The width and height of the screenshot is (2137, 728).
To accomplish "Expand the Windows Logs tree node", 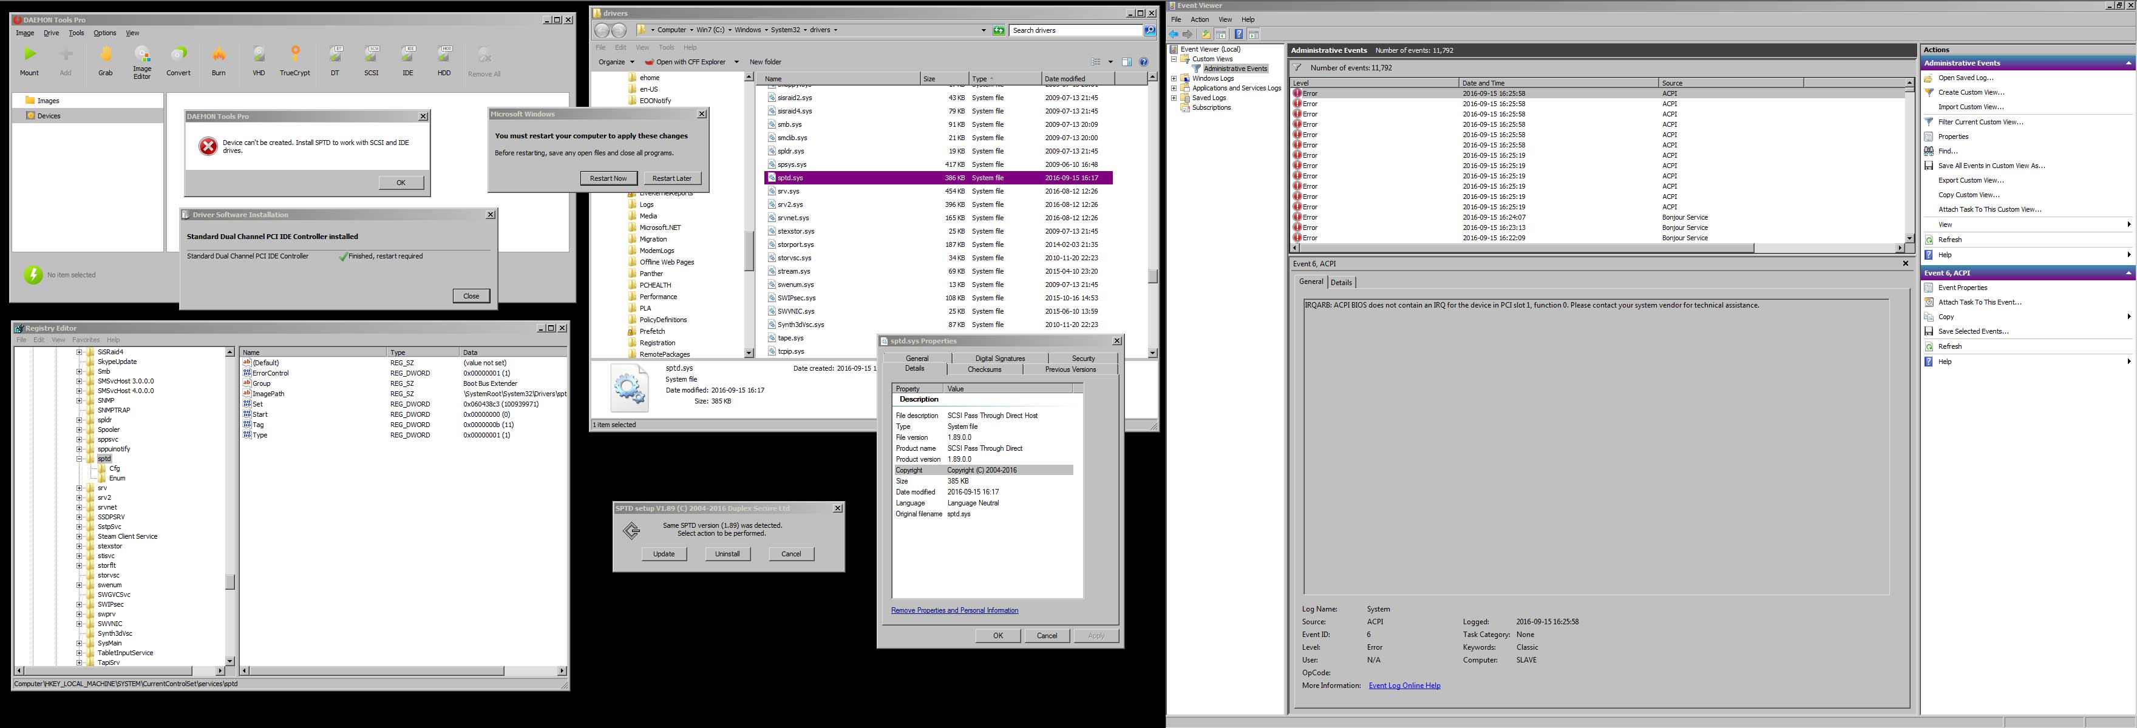I will point(1174,79).
